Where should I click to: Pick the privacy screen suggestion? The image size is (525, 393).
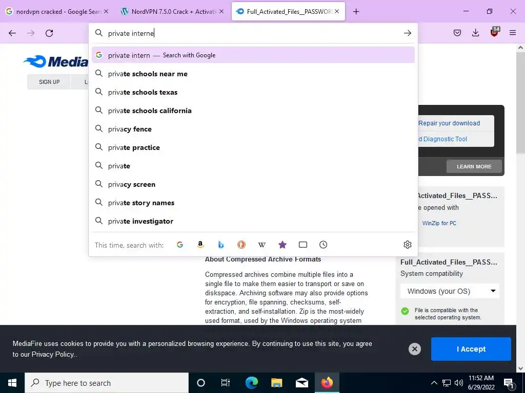(x=253, y=184)
